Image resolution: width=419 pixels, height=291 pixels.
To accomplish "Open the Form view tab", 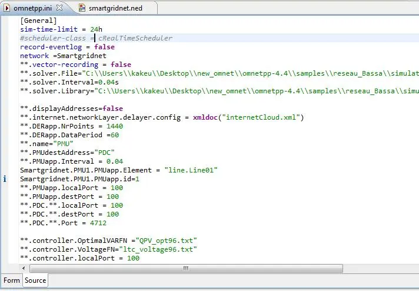I will tap(11, 280).
